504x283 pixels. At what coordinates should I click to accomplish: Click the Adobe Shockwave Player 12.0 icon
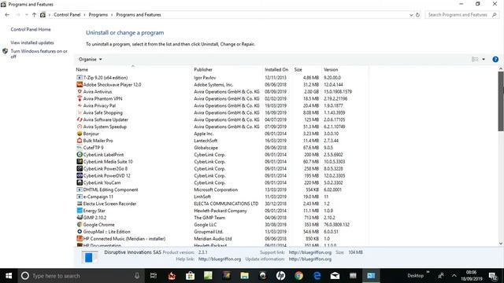[80, 85]
